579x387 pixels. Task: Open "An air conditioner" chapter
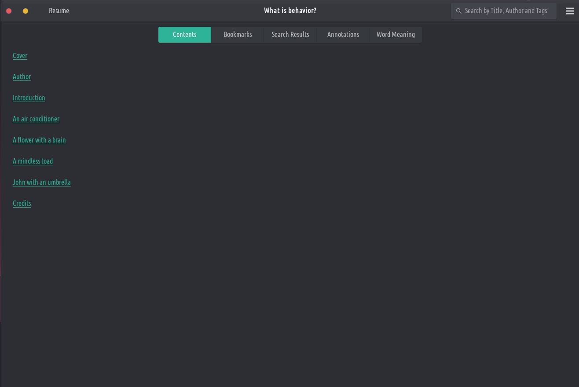click(36, 119)
